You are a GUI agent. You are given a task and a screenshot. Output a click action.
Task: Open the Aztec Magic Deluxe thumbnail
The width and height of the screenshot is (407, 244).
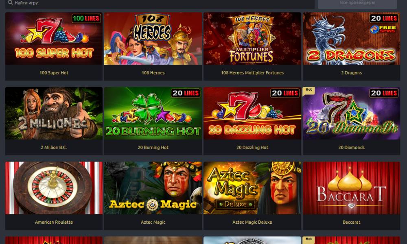252,188
